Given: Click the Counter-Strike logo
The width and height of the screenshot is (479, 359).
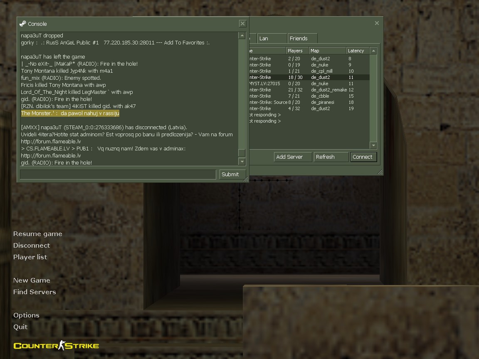Looking at the screenshot, I should point(56,346).
